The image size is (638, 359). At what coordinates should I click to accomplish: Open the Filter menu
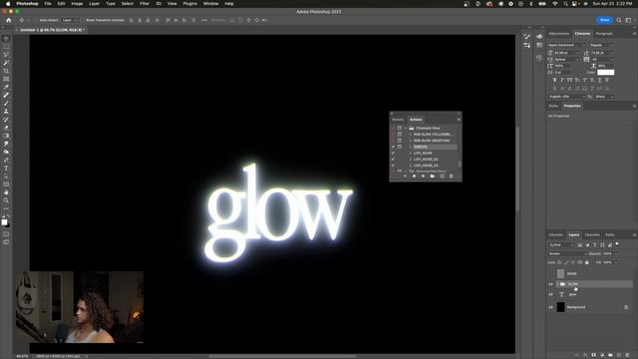tap(145, 4)
